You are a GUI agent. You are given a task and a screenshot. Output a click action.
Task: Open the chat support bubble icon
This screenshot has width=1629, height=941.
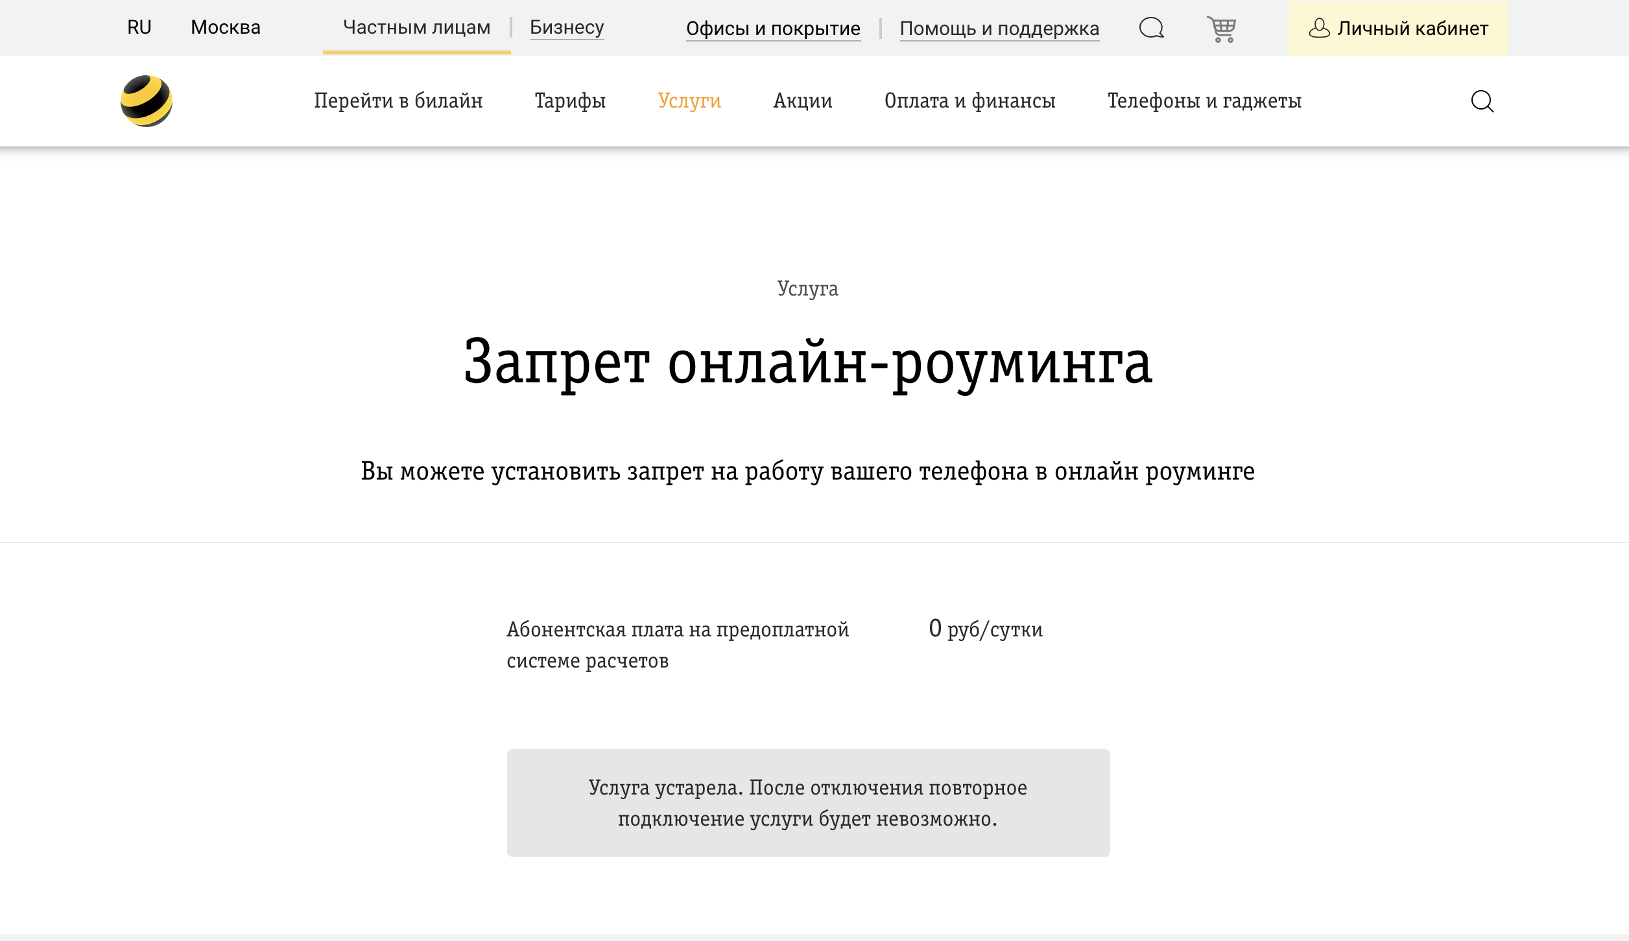coord(1152,29)
